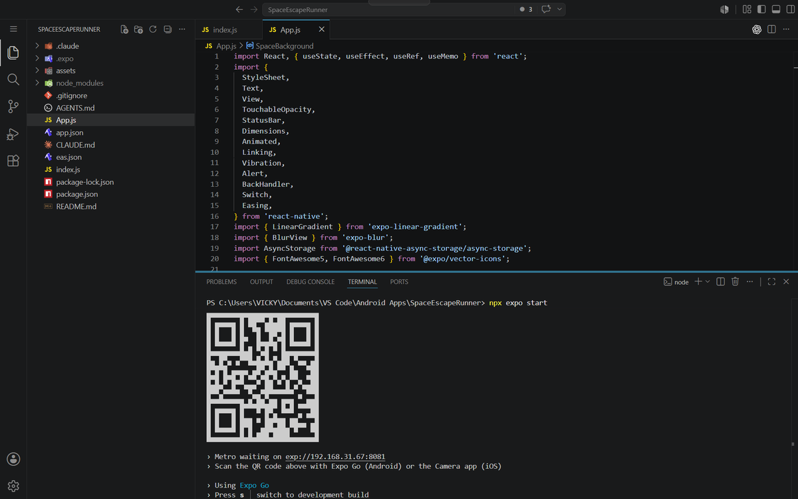Kill the terminal with the trash icon
Image resolution: width=798 pixels, height=499 pixels.
735,281
